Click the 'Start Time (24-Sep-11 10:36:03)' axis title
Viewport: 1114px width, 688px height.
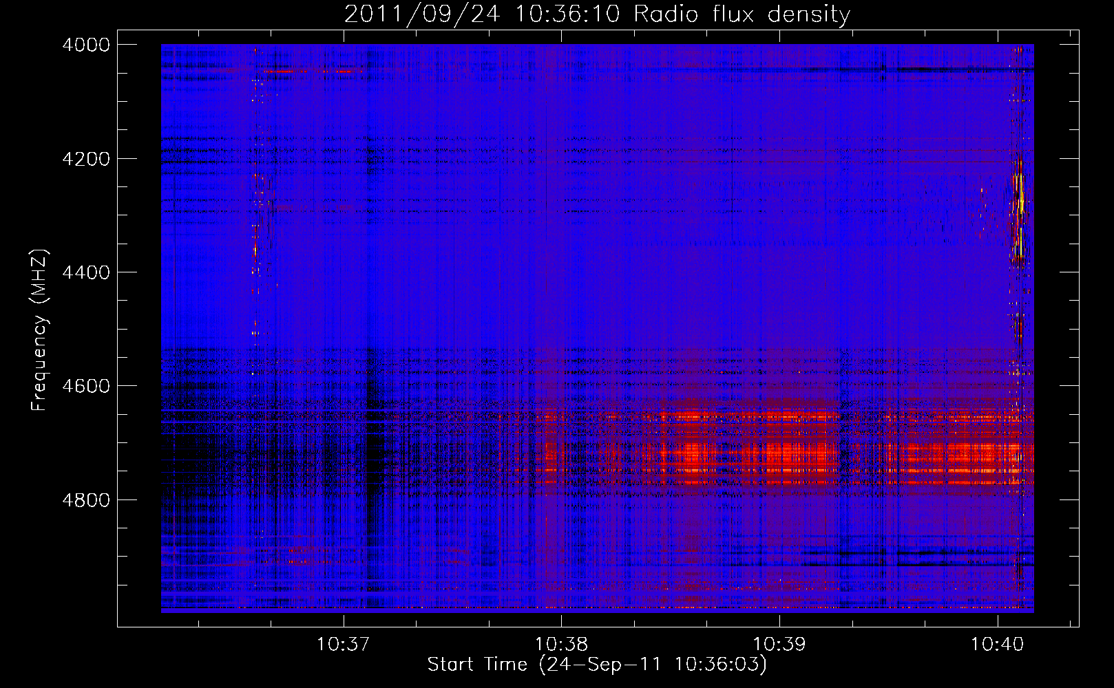click(x=597, y=665)
